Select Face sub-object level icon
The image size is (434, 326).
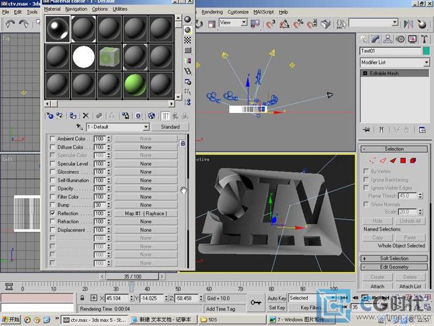[x=393, y=161]
